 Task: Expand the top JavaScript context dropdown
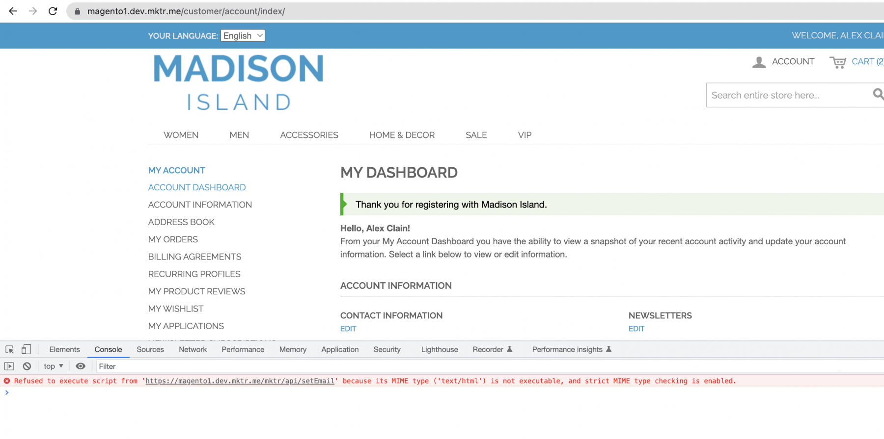pyautogui.click(x=53, y=366)
